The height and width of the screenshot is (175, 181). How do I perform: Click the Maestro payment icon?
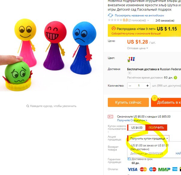pos(153,169)
